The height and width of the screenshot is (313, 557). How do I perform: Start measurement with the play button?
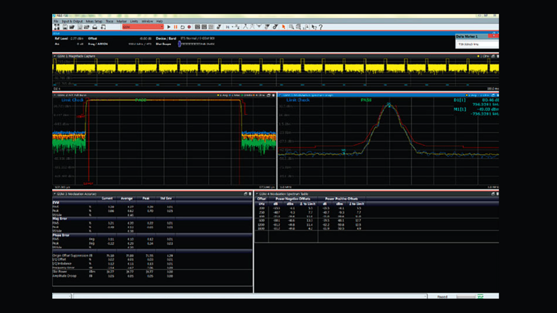tap(169, 27)
